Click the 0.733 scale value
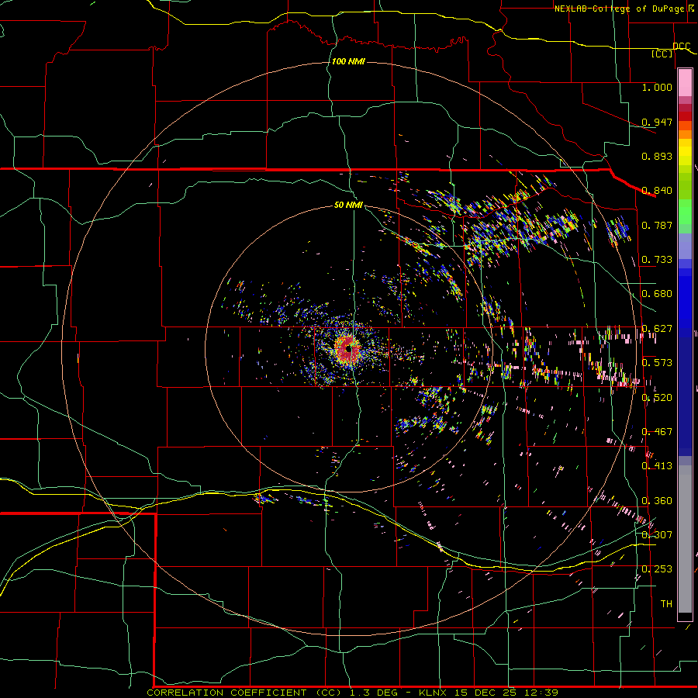Screen dimensions: 698x698 click(657, 260)
